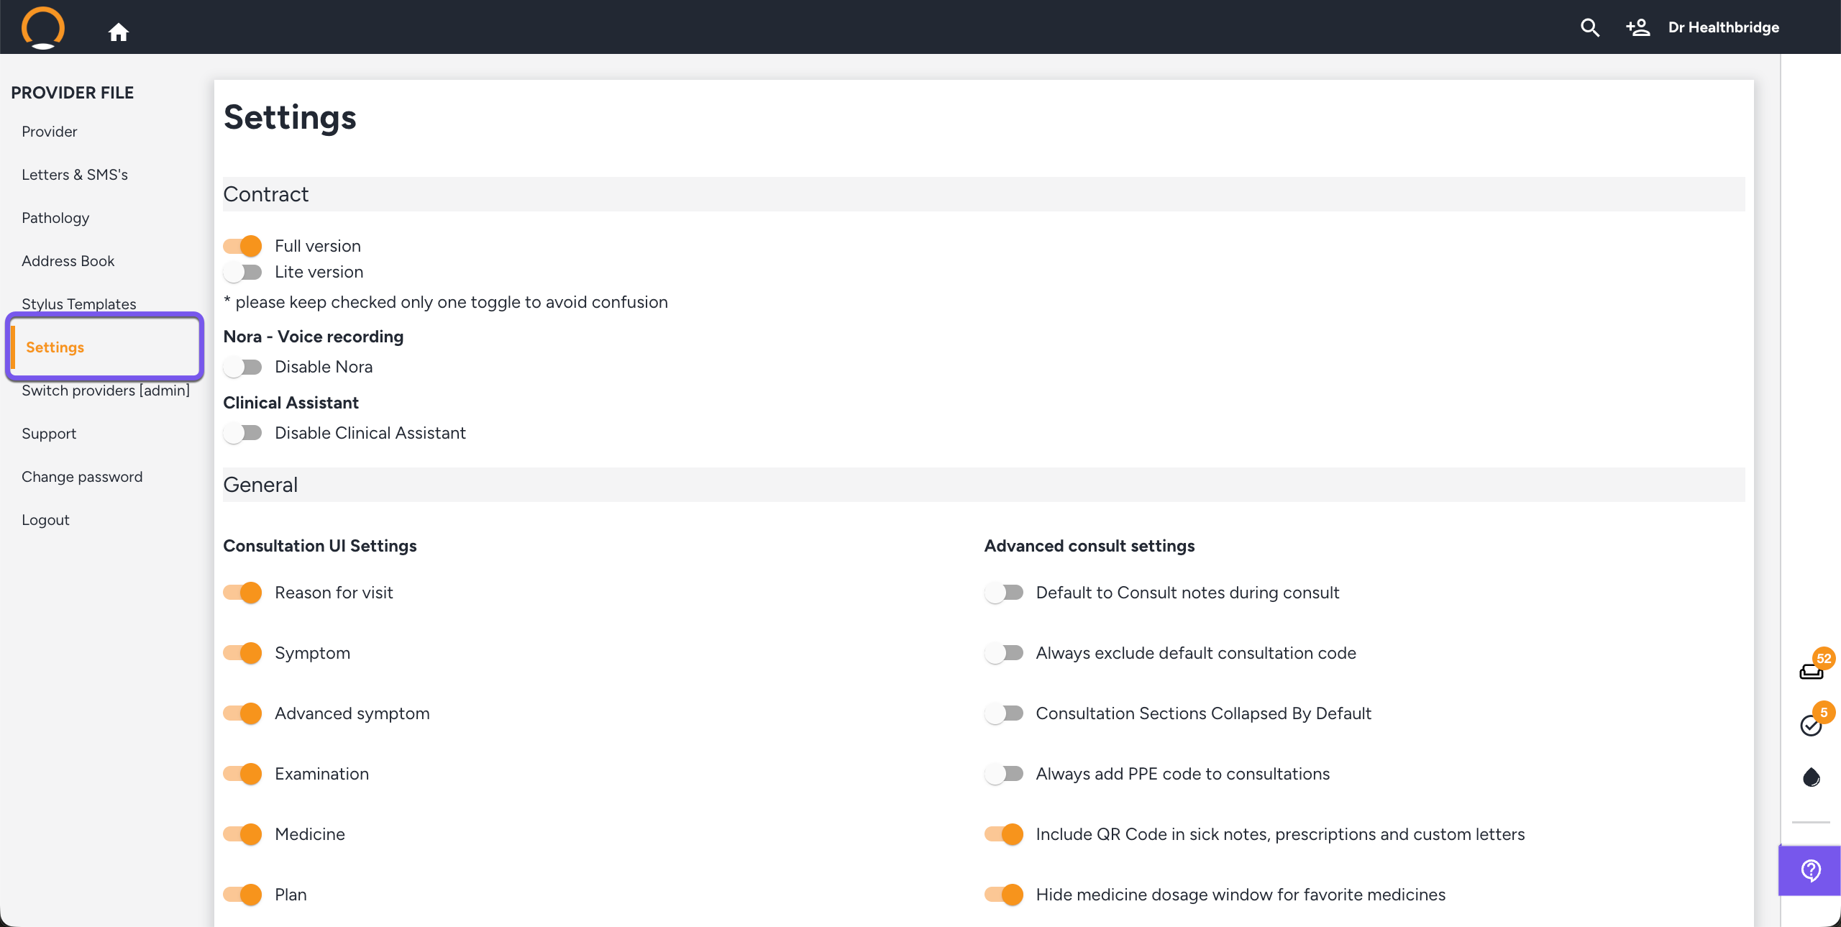Viewport: 1841px width, 927px height.
Task: Click the orange app logo
Action: point(43,27)
